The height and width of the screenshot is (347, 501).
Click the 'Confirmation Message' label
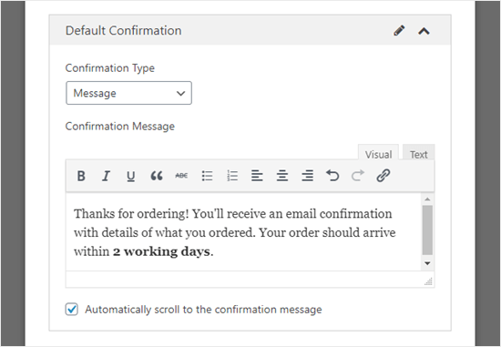point(120,127)
